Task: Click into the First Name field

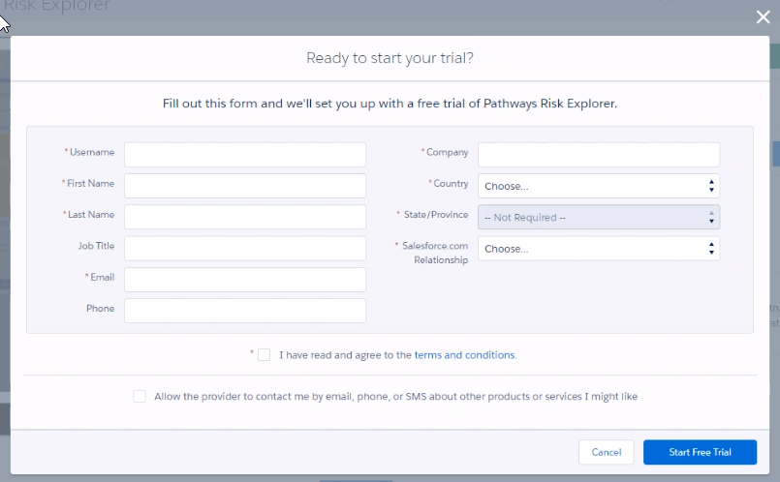Action: click(x=245, y=186)
